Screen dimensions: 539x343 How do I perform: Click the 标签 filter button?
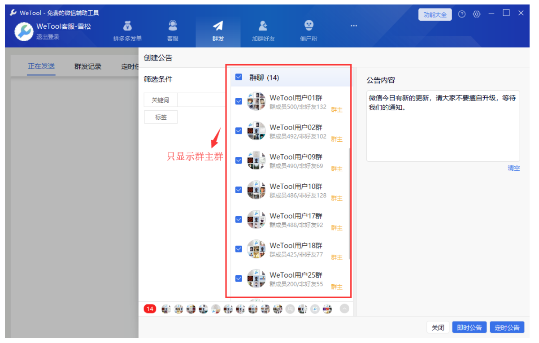point(161,117)
